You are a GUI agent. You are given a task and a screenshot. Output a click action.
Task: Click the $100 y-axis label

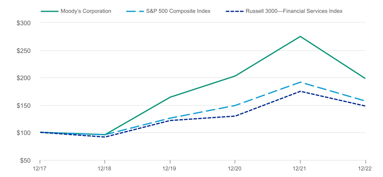[x=24, y=133]
